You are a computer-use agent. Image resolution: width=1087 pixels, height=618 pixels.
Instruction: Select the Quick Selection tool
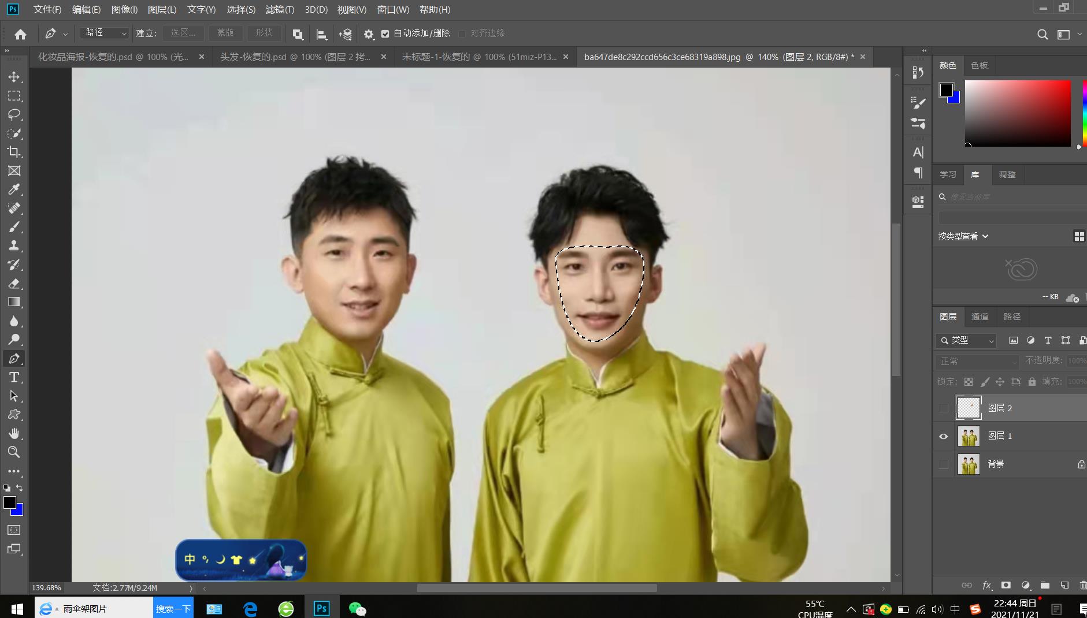[14, 133]
